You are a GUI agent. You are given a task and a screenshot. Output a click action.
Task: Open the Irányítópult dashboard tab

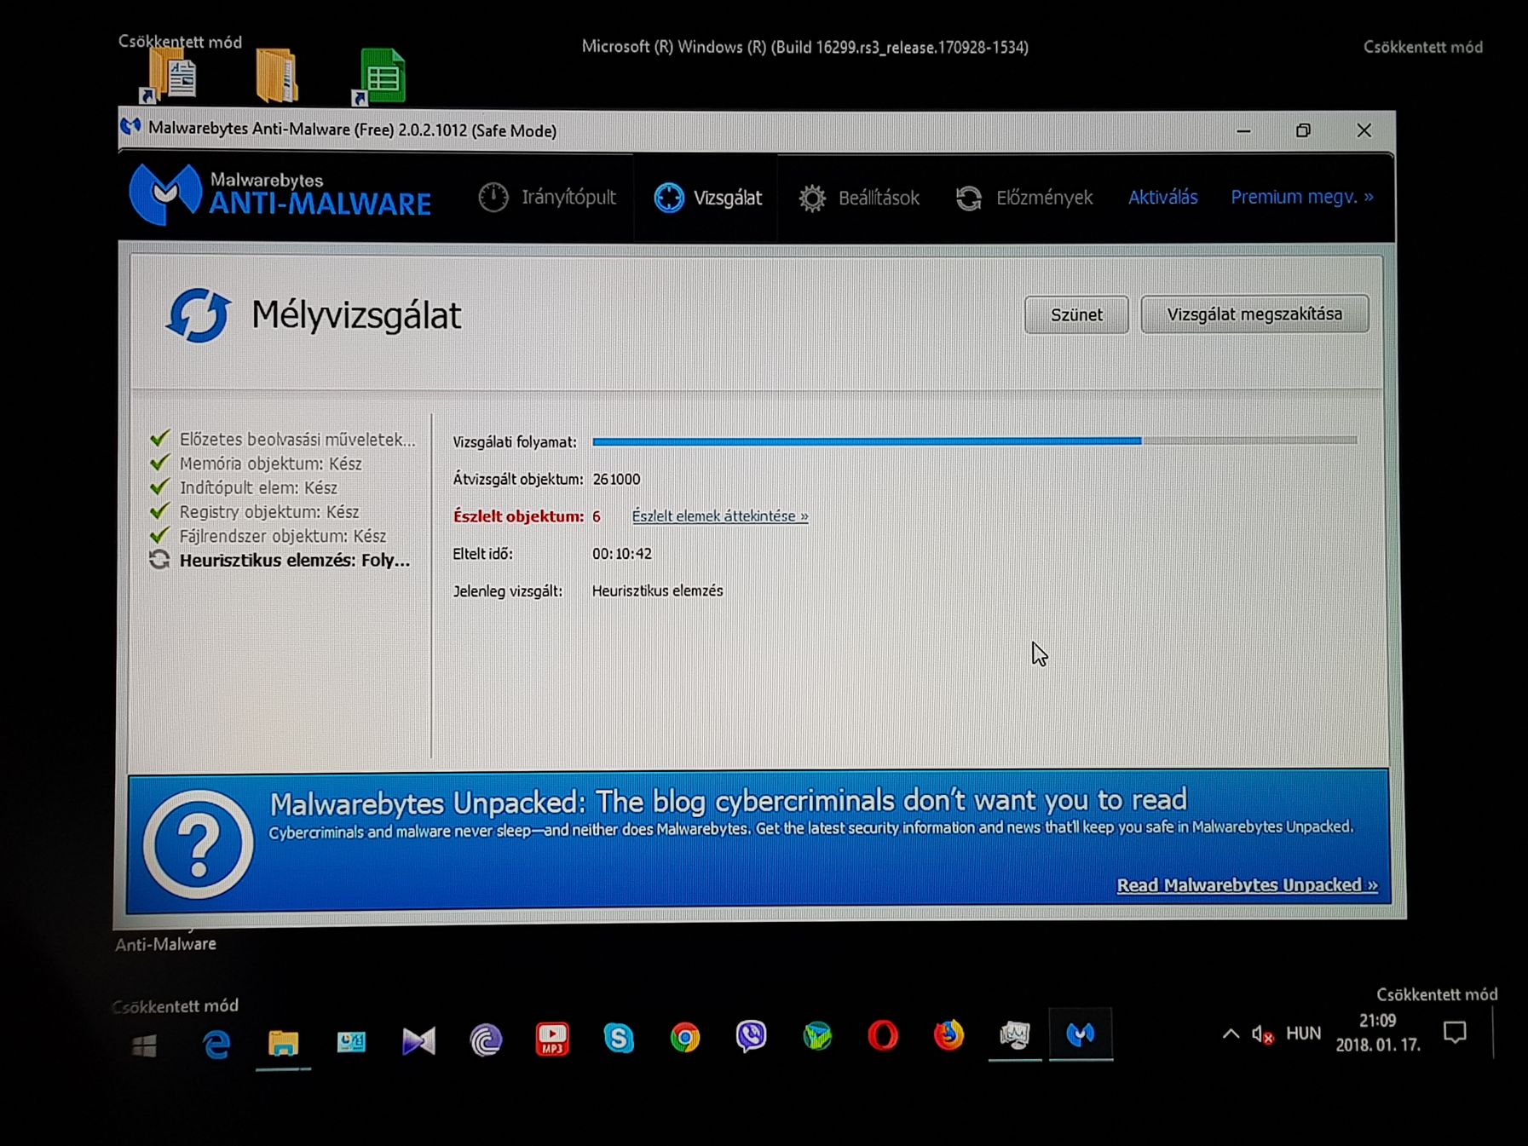(547, 198)
